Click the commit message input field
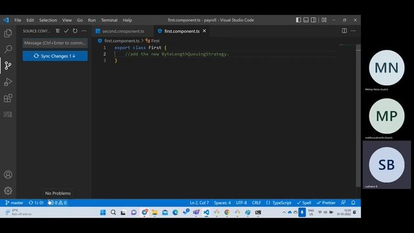Viewport: 414px width, 233px height. point(55,43)
